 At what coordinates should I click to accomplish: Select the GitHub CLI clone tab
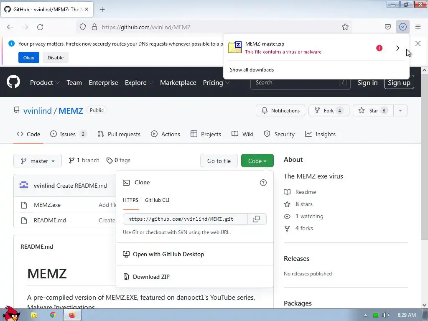(x=157, y=200)
